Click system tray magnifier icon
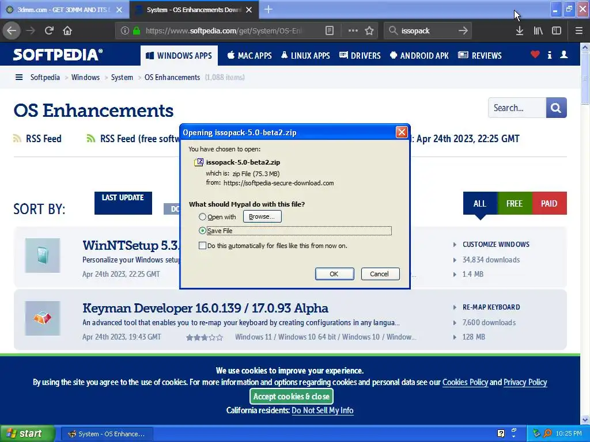 pyautogui.click(x=547, y=433)
